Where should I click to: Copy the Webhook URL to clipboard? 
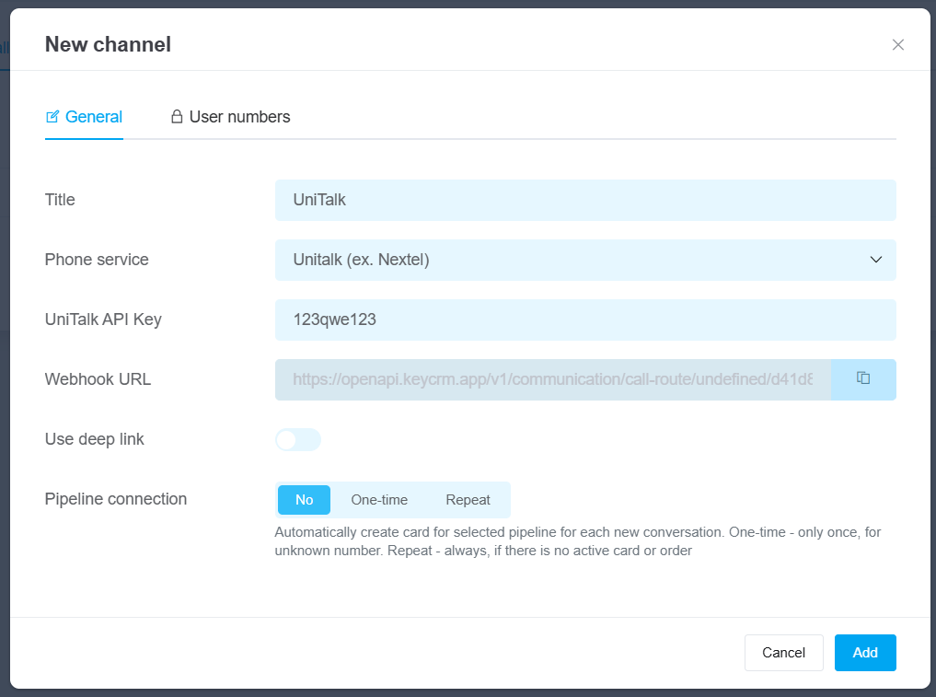coord(863,379)
